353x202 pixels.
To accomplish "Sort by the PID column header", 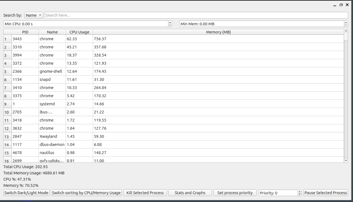I will [x=25, y=32].
